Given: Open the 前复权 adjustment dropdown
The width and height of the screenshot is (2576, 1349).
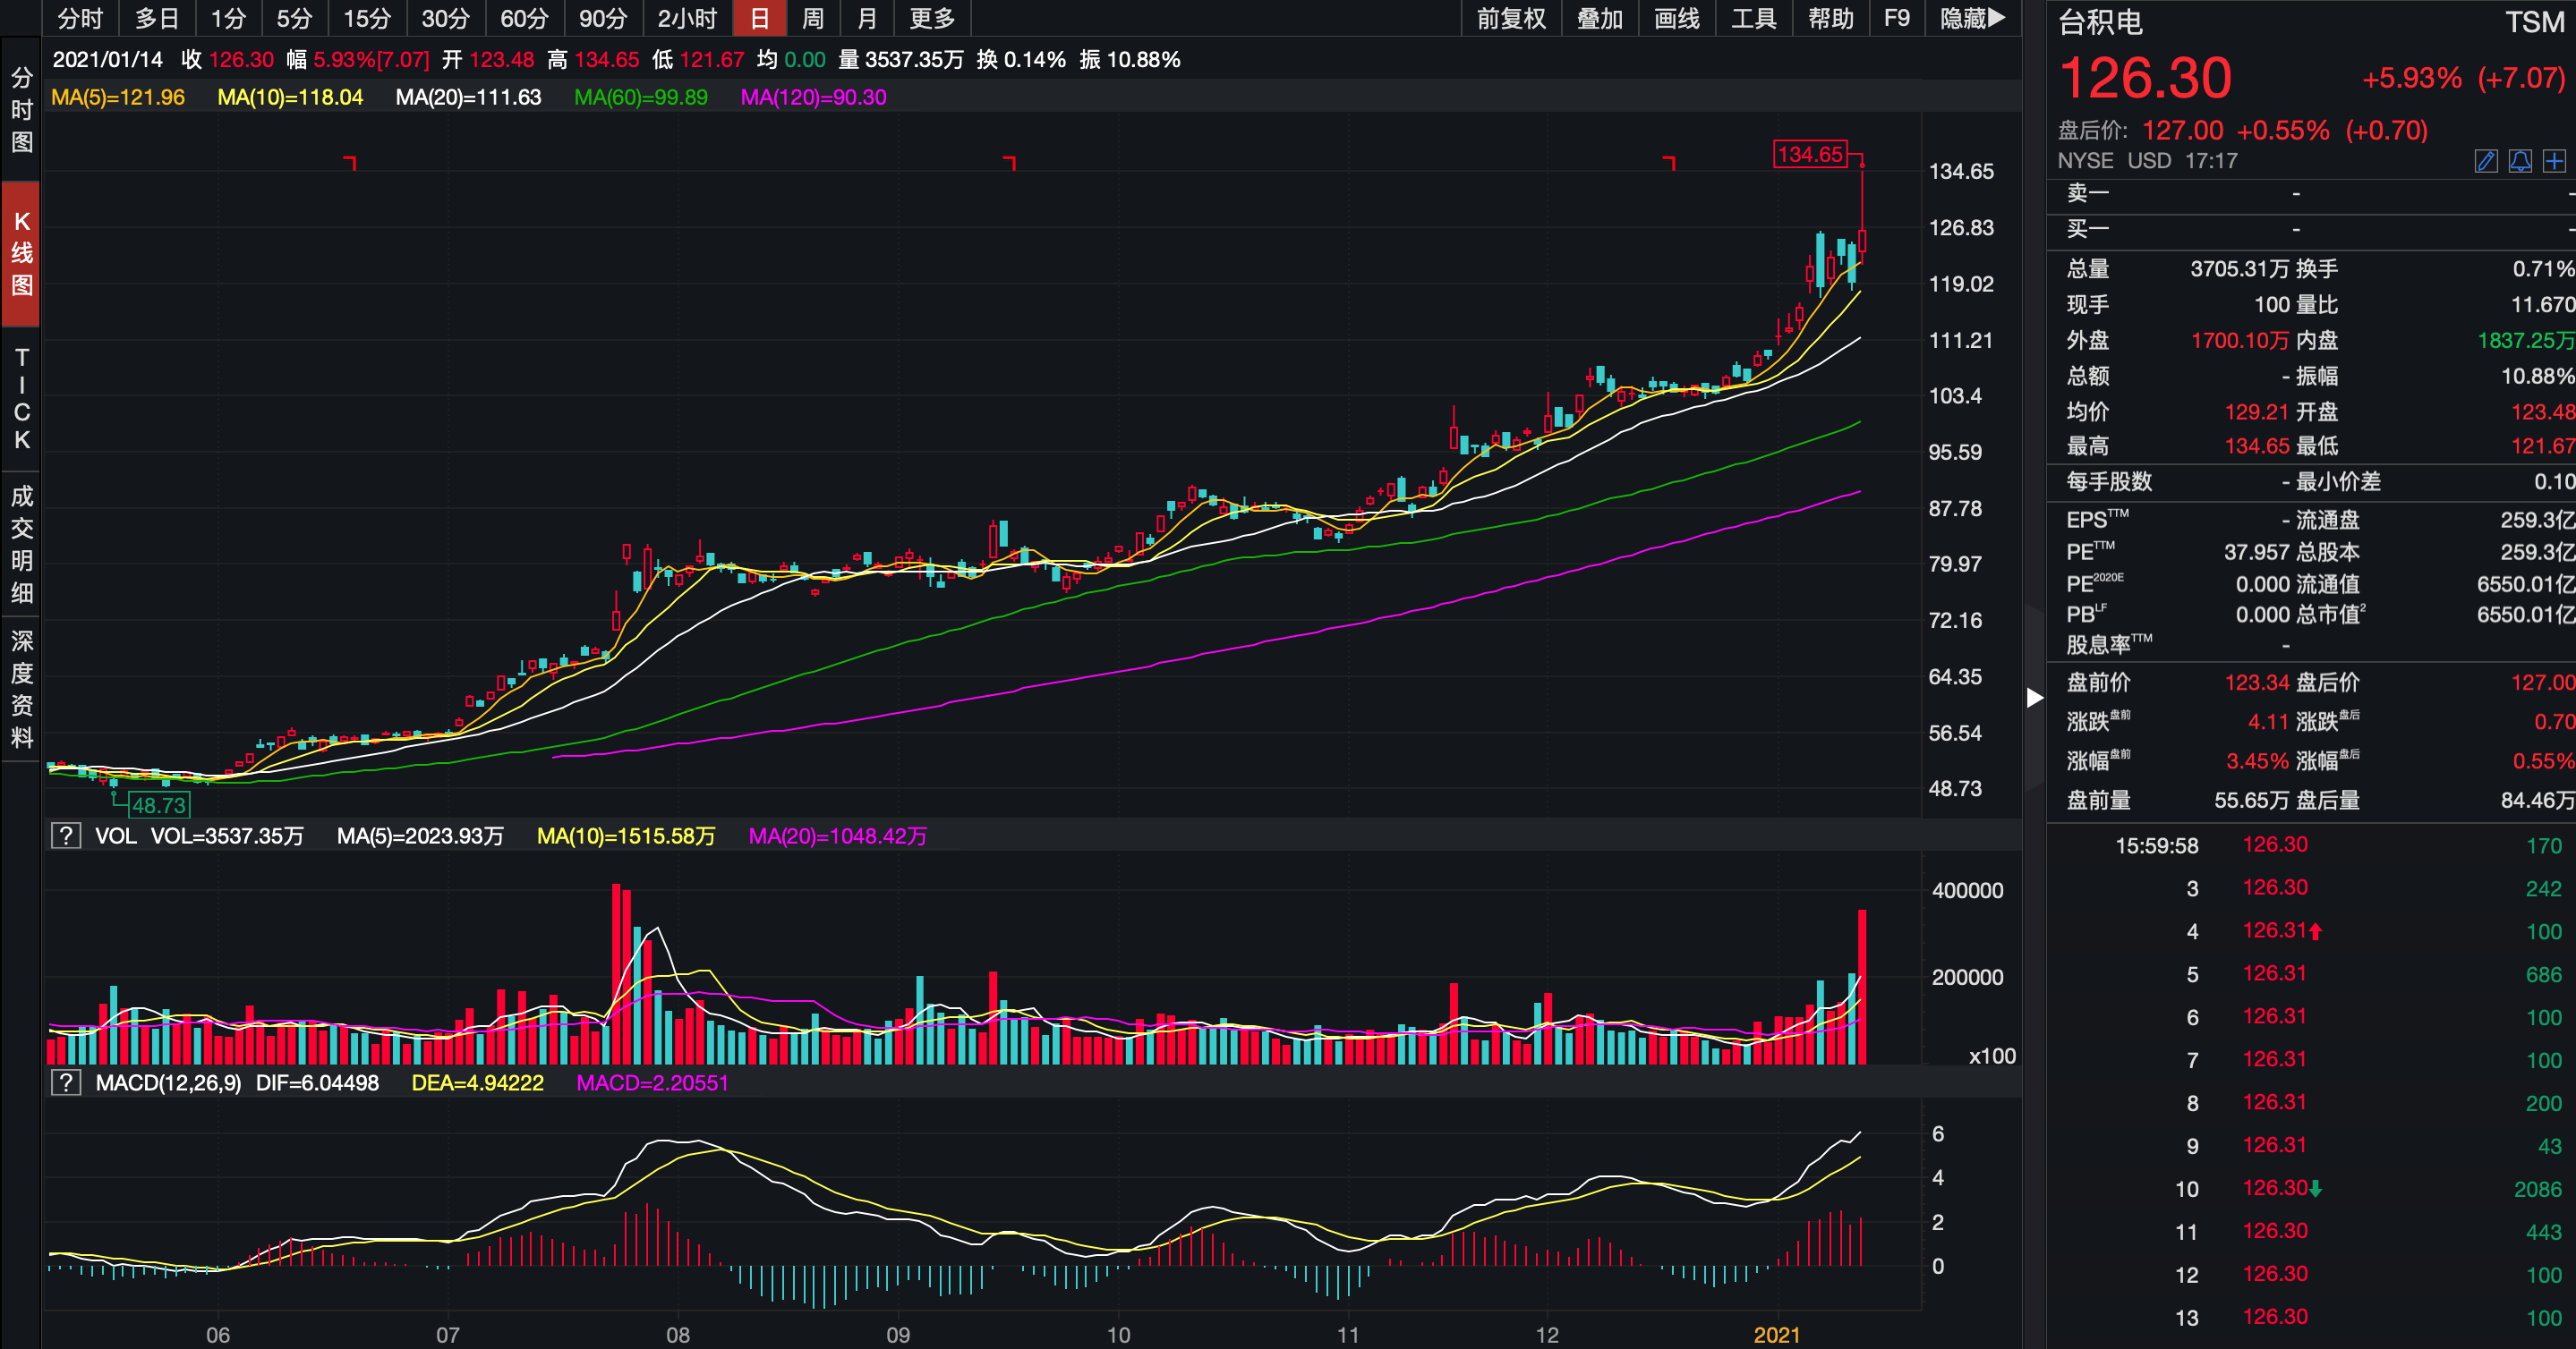Looking at the screenshot, I should tap(1511, 18).
